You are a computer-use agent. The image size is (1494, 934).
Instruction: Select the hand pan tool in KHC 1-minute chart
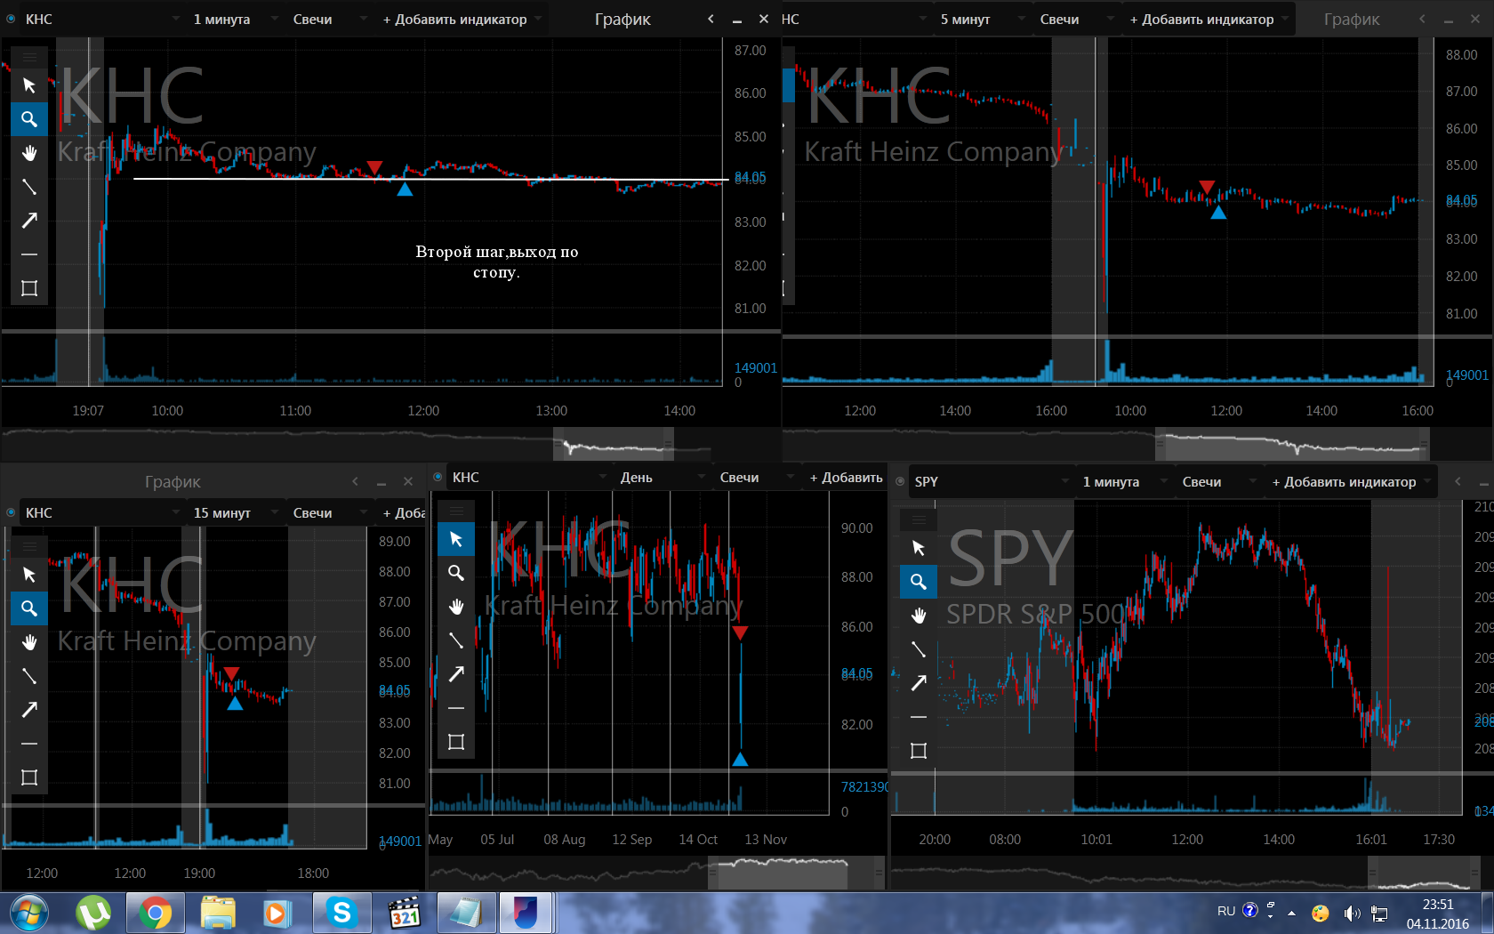tap(29, 153)
